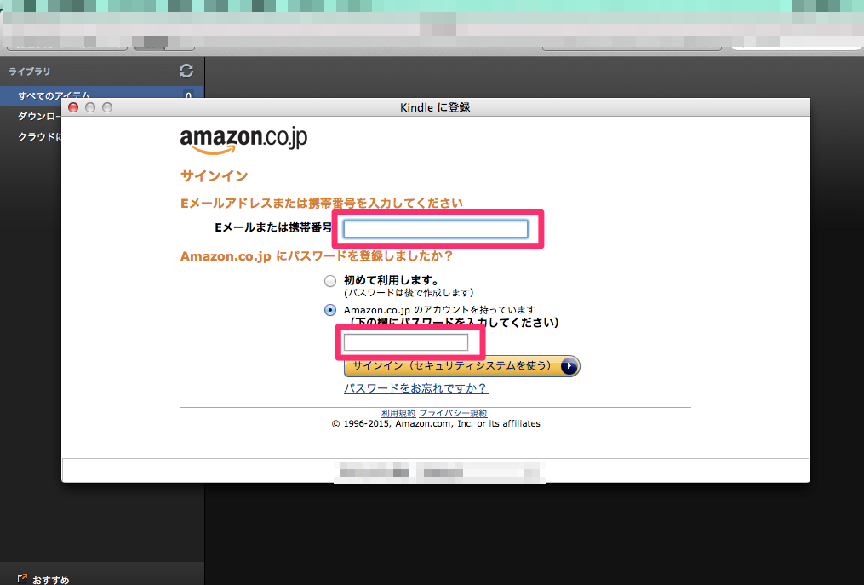Click the library sync refresh icon
The width and height of the screenshot is (864, 585).
point(186,72)
